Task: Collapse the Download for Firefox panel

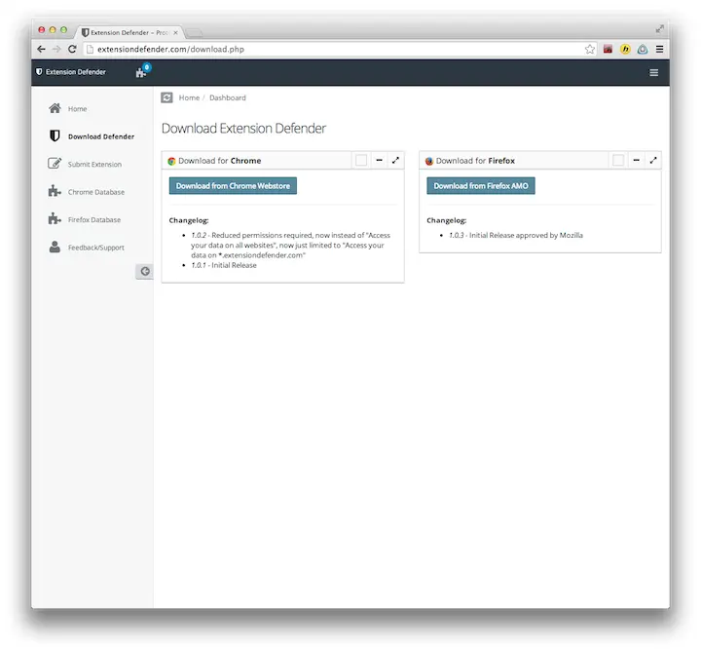Action: (x=636, y=160)
